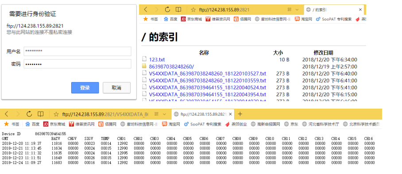The width and height of the screenshot is (402, 174).
Task: Click the 密码 password field
Action: click(x=77, y=64)
